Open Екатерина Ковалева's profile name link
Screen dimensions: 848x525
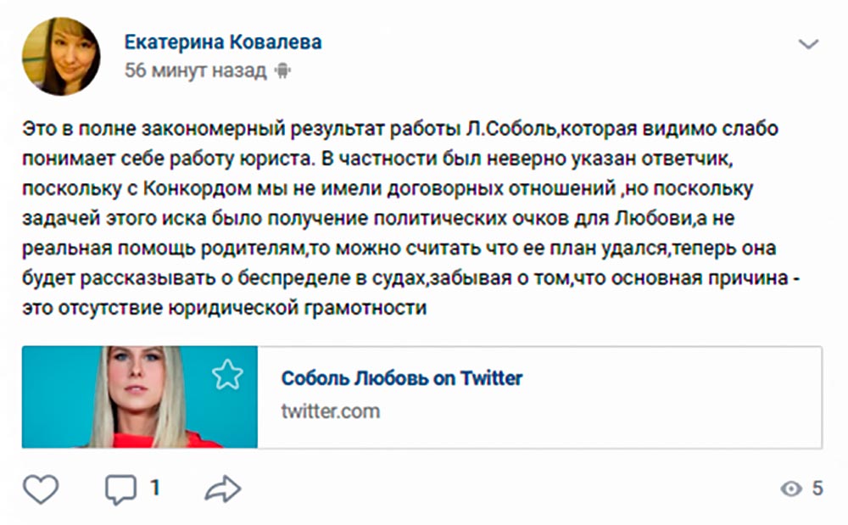tap(223, 42)
